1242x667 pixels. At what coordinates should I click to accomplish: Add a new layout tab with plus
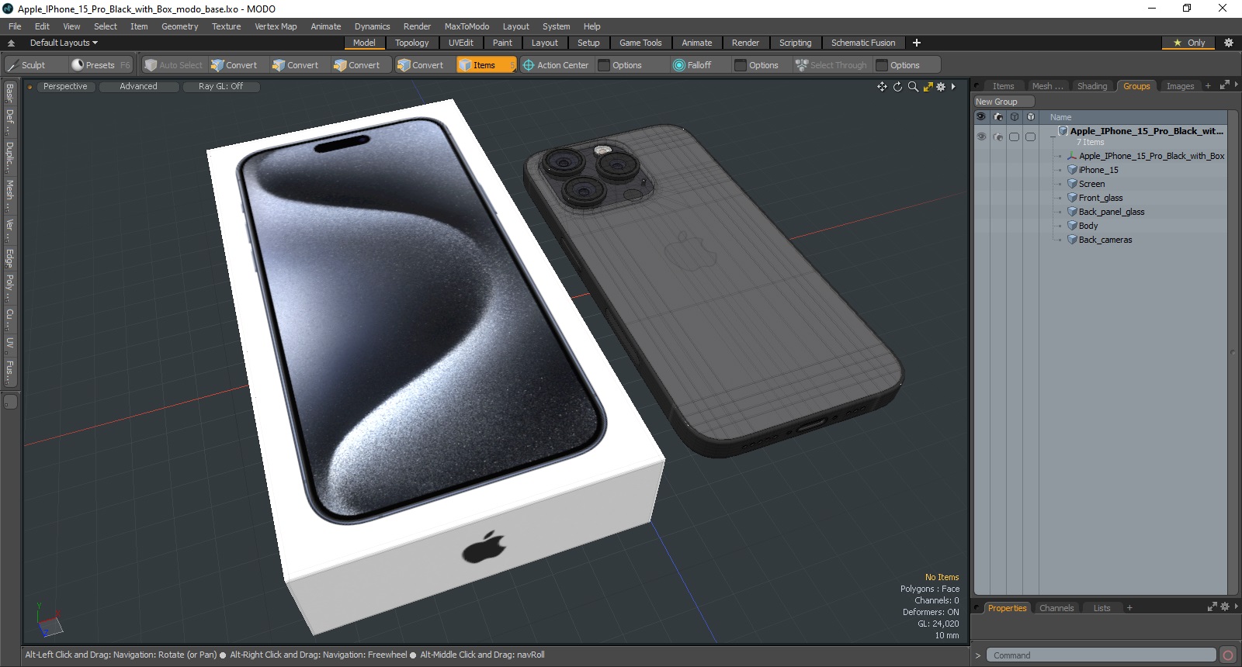[x=917, y=43]
